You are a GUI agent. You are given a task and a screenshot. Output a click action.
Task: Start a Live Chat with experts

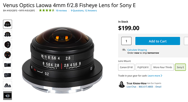[x=131, y=87]
